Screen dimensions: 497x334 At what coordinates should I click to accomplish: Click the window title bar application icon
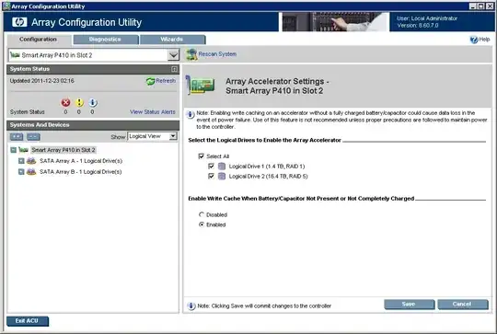click(x=6, y=6)
